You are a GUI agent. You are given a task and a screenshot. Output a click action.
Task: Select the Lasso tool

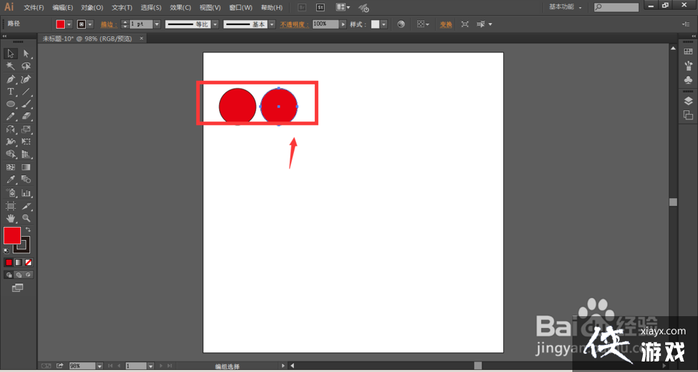coord(27,66)
